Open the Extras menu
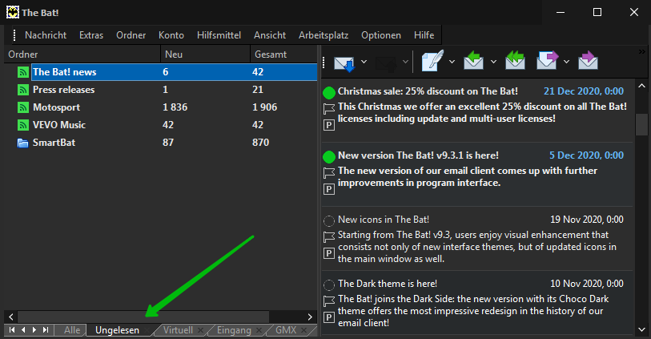Screen dimensions: 651x339 [91, 35]
